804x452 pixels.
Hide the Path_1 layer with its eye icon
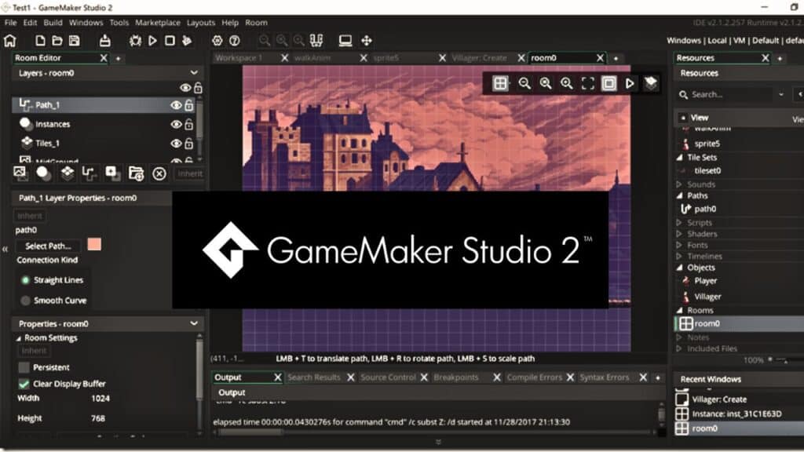tap(176, 105)
